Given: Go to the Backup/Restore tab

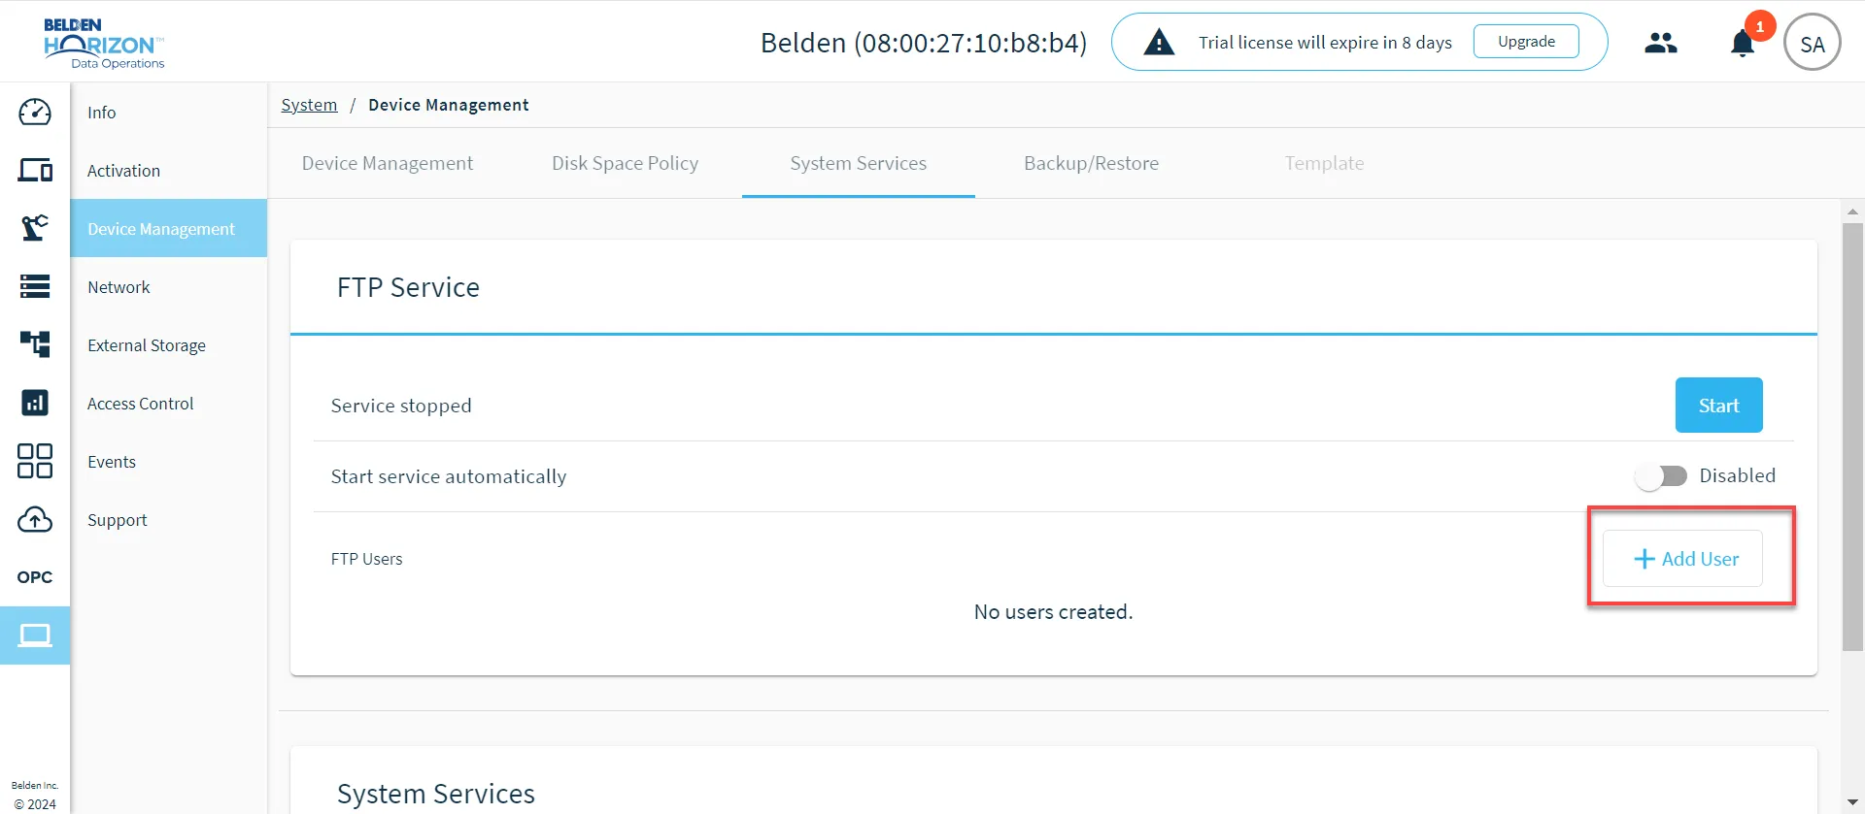Looking at the screenshot, I should [1092, 163].
